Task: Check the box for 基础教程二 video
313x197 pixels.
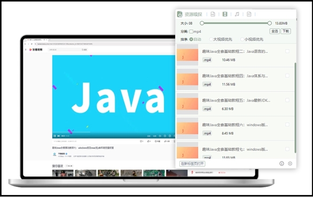Action: pos(287,51)
